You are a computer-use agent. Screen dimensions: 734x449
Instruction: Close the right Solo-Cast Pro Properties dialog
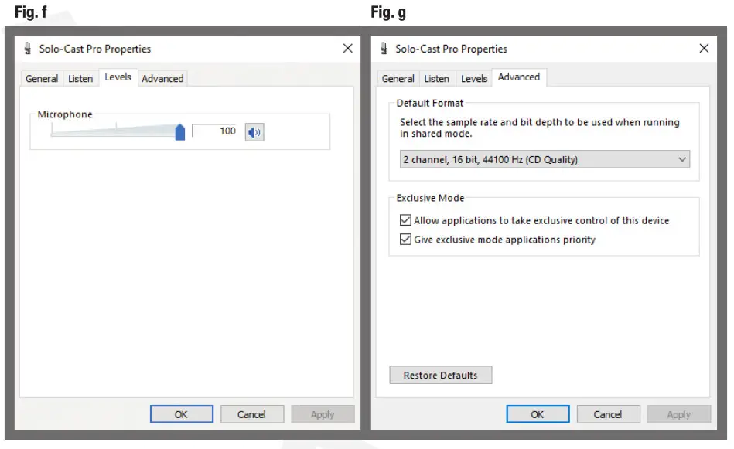pos(704,49)
